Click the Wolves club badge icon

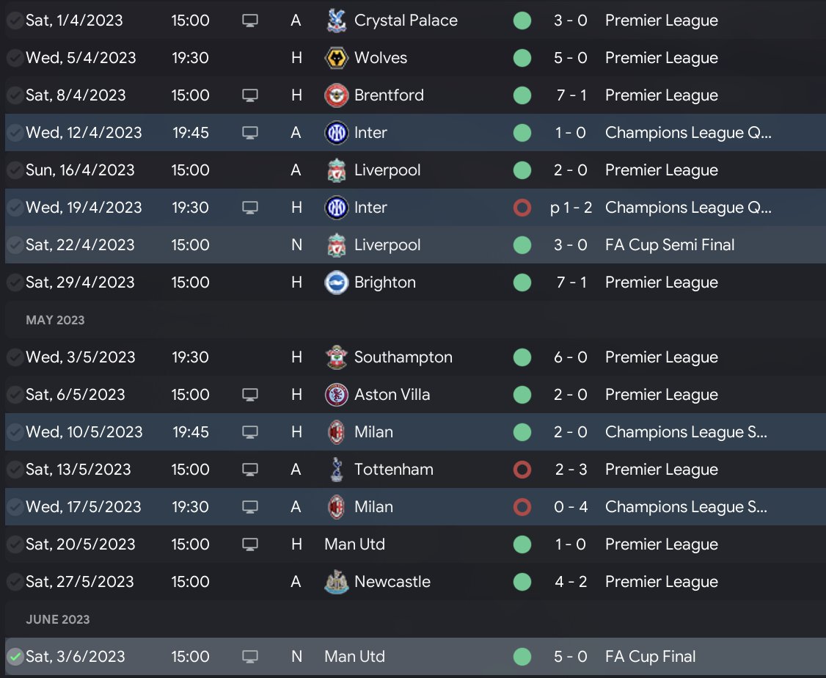coord(336,58)
